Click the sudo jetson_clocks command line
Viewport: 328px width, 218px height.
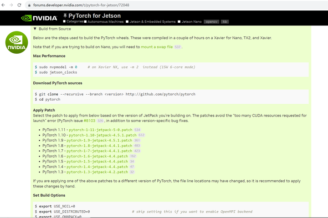point(56,72)
